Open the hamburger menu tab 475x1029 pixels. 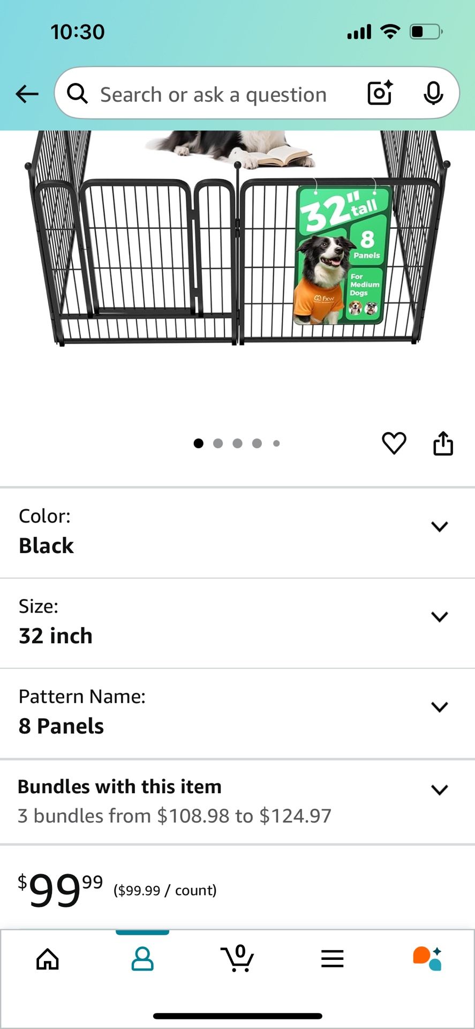332,959
